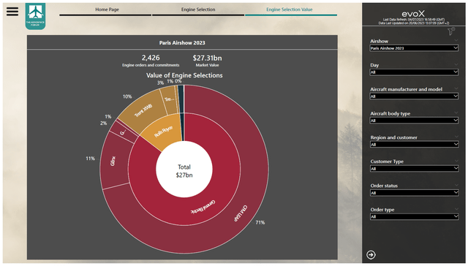Click the 10% data label
The image size is (468, 266).
(127, 96)
